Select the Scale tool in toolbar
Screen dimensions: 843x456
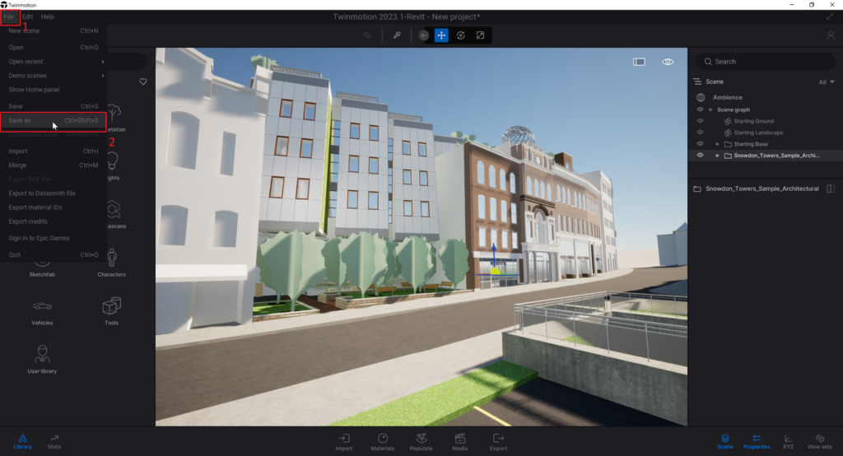pos(480,35)
